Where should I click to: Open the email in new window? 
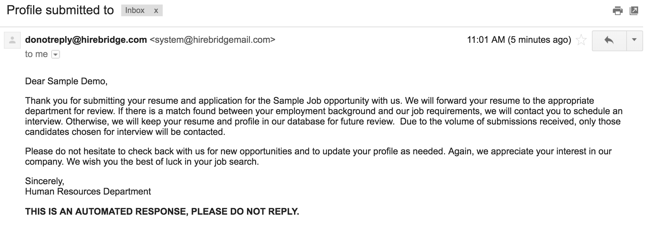(x=634, y=11)
